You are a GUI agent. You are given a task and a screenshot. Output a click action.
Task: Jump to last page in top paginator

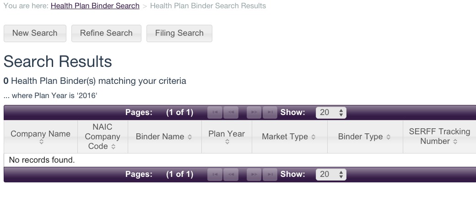point(270,113)
